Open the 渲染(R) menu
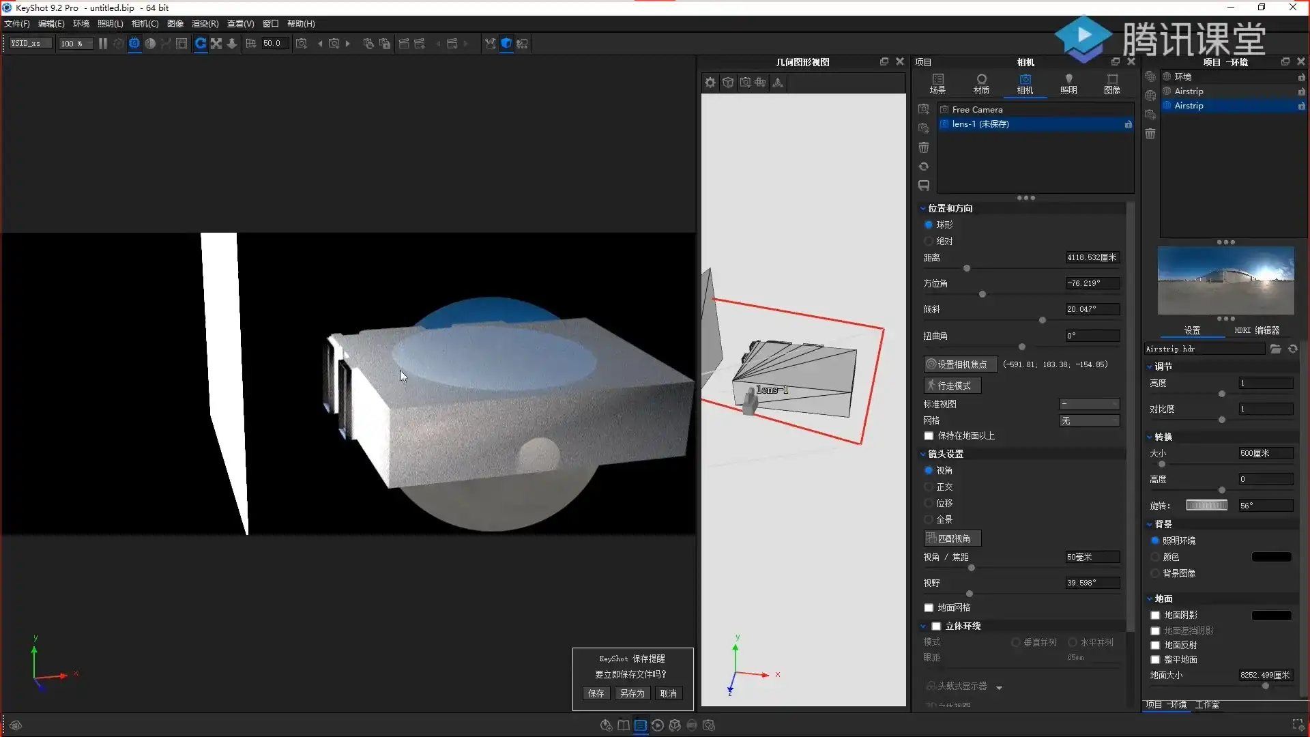Viewport: 1310px width, 737px height. 205,24
